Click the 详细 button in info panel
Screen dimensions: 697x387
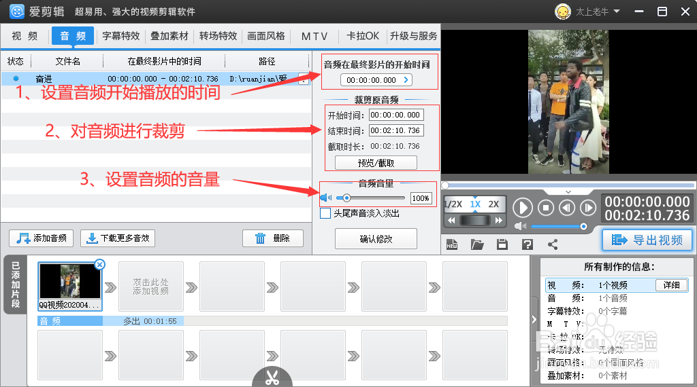(x=671, y=285)
